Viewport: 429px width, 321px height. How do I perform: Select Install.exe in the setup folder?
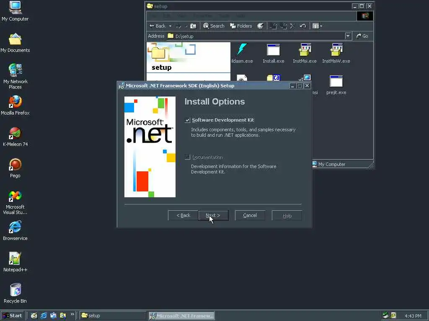coord(273,53)
